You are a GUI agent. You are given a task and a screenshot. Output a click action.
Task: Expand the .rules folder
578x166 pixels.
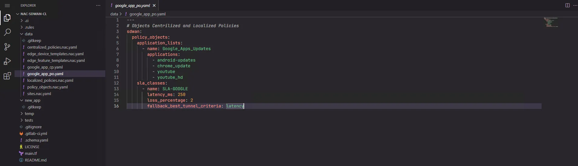tap(29, 27)
